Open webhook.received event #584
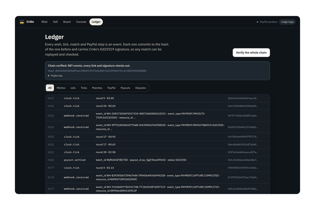315x210 pixels. (76, 127)
